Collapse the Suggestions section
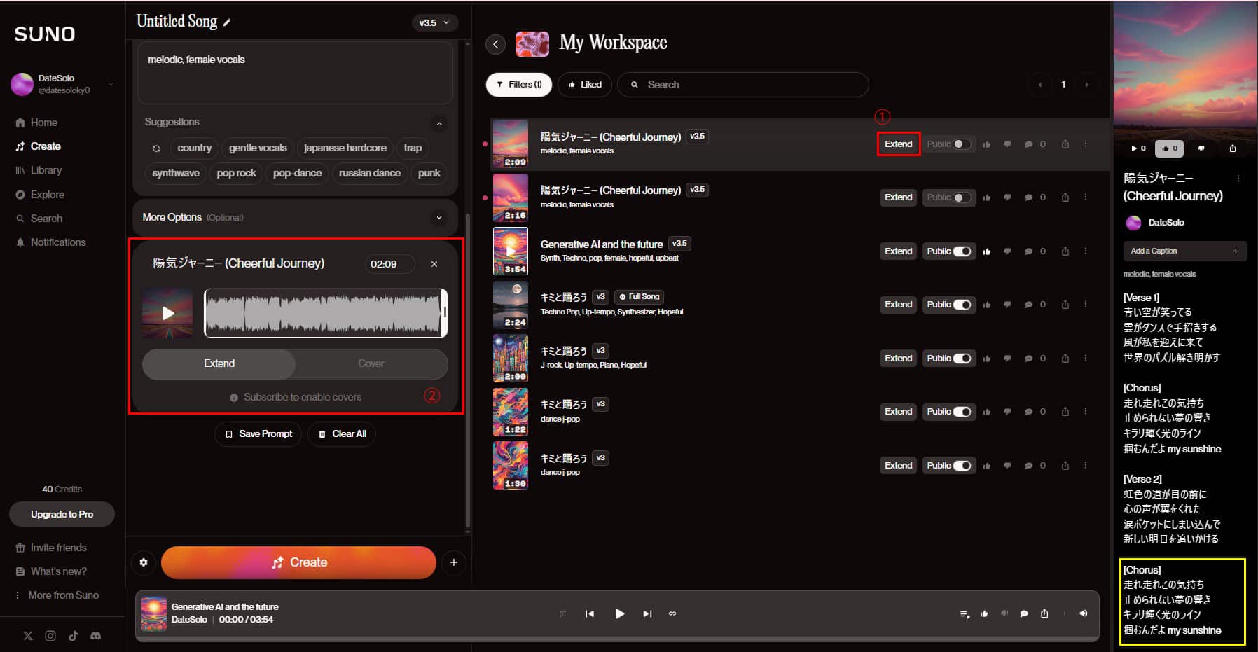Viewport: 1258px width, 652px height. [x=439, y=123]
